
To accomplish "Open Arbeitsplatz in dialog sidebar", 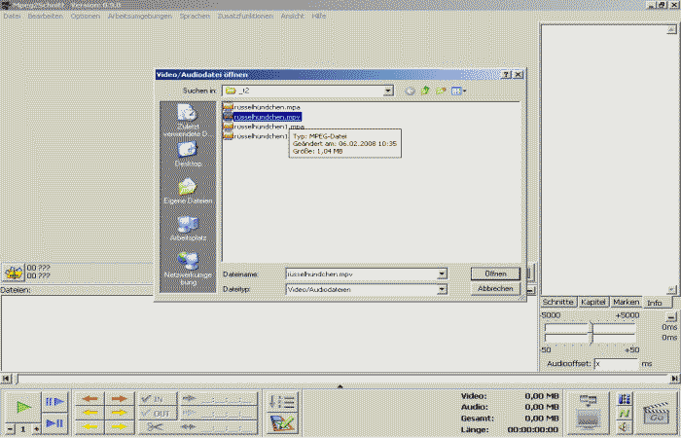I will click(188, 227).
